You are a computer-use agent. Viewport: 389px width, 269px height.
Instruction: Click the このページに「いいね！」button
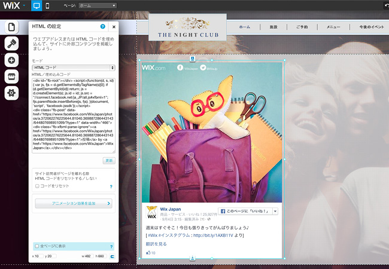pyautogui.click(x=245, y=211)
